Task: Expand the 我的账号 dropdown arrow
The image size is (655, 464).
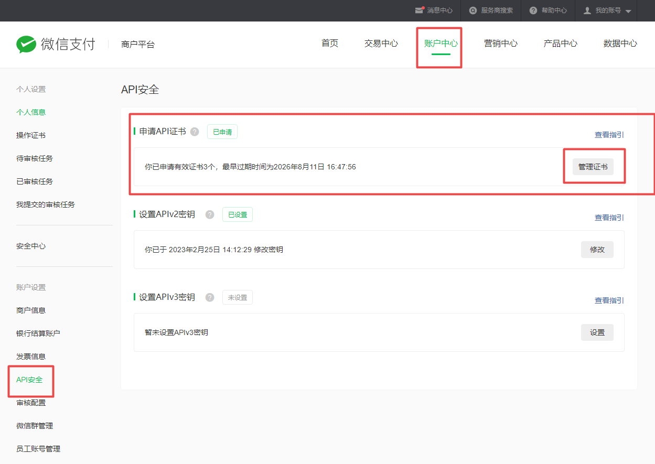Action: point(628,11)
